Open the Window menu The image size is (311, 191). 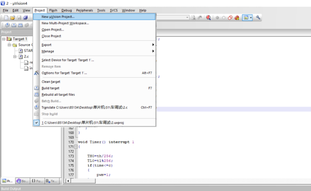tap(128, 10)
